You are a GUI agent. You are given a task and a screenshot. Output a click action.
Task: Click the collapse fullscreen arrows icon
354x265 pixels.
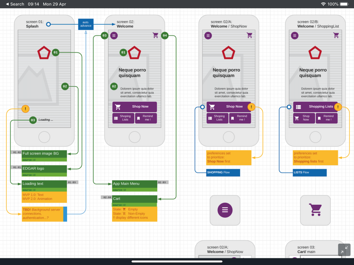[344, 250]
